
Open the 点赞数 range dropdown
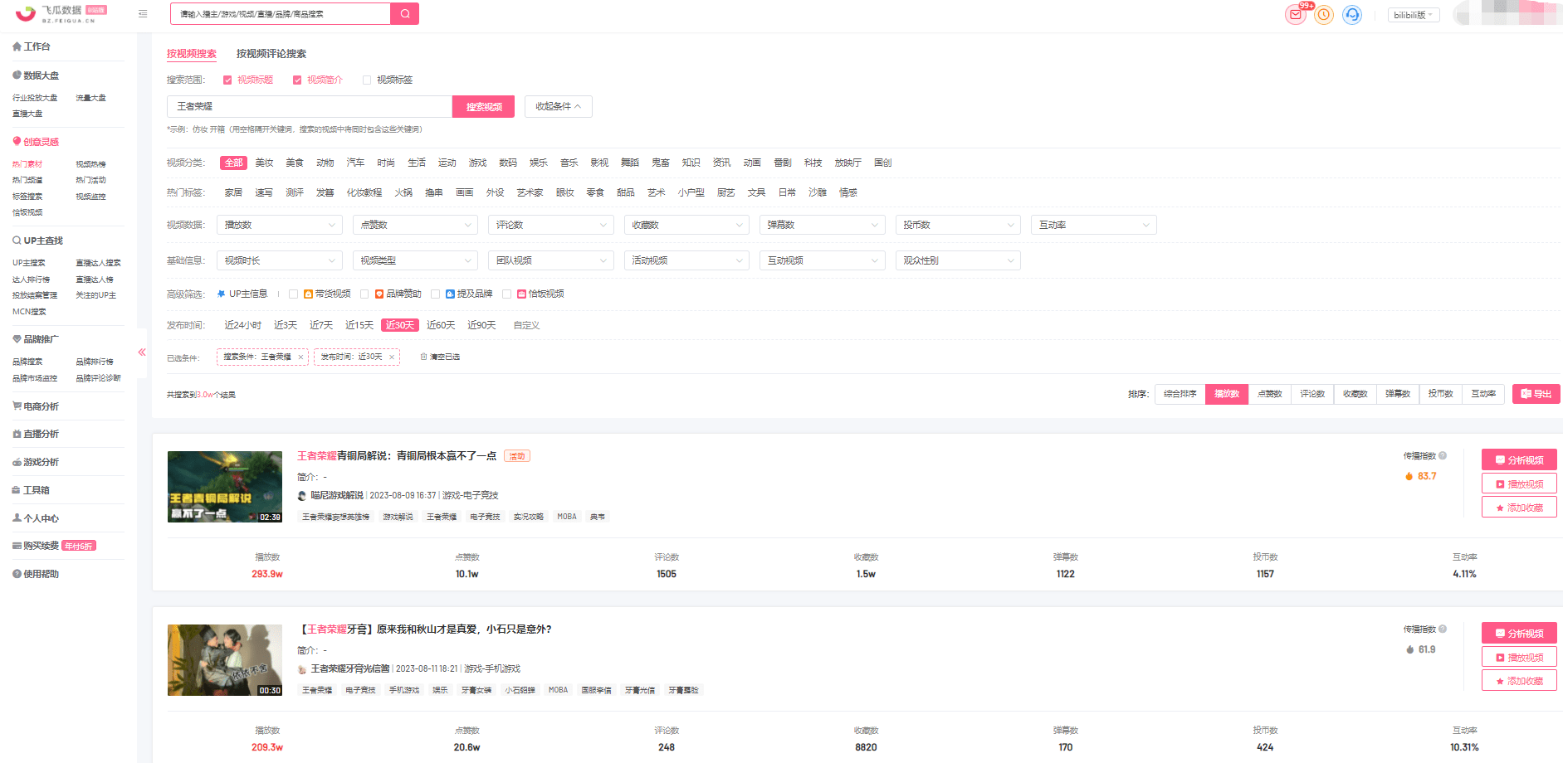[415, 225]
